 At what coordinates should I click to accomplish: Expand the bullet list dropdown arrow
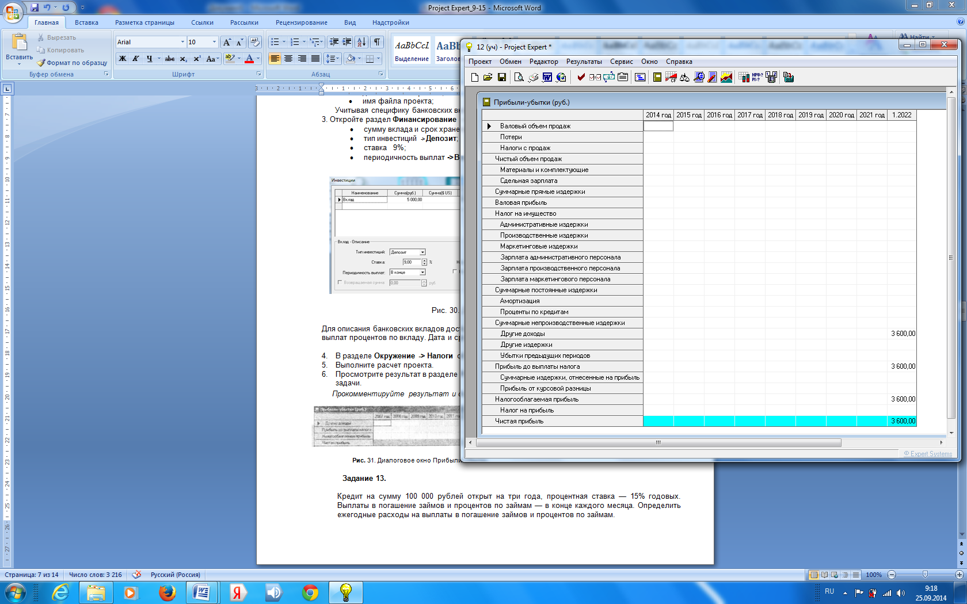[284, 42]
